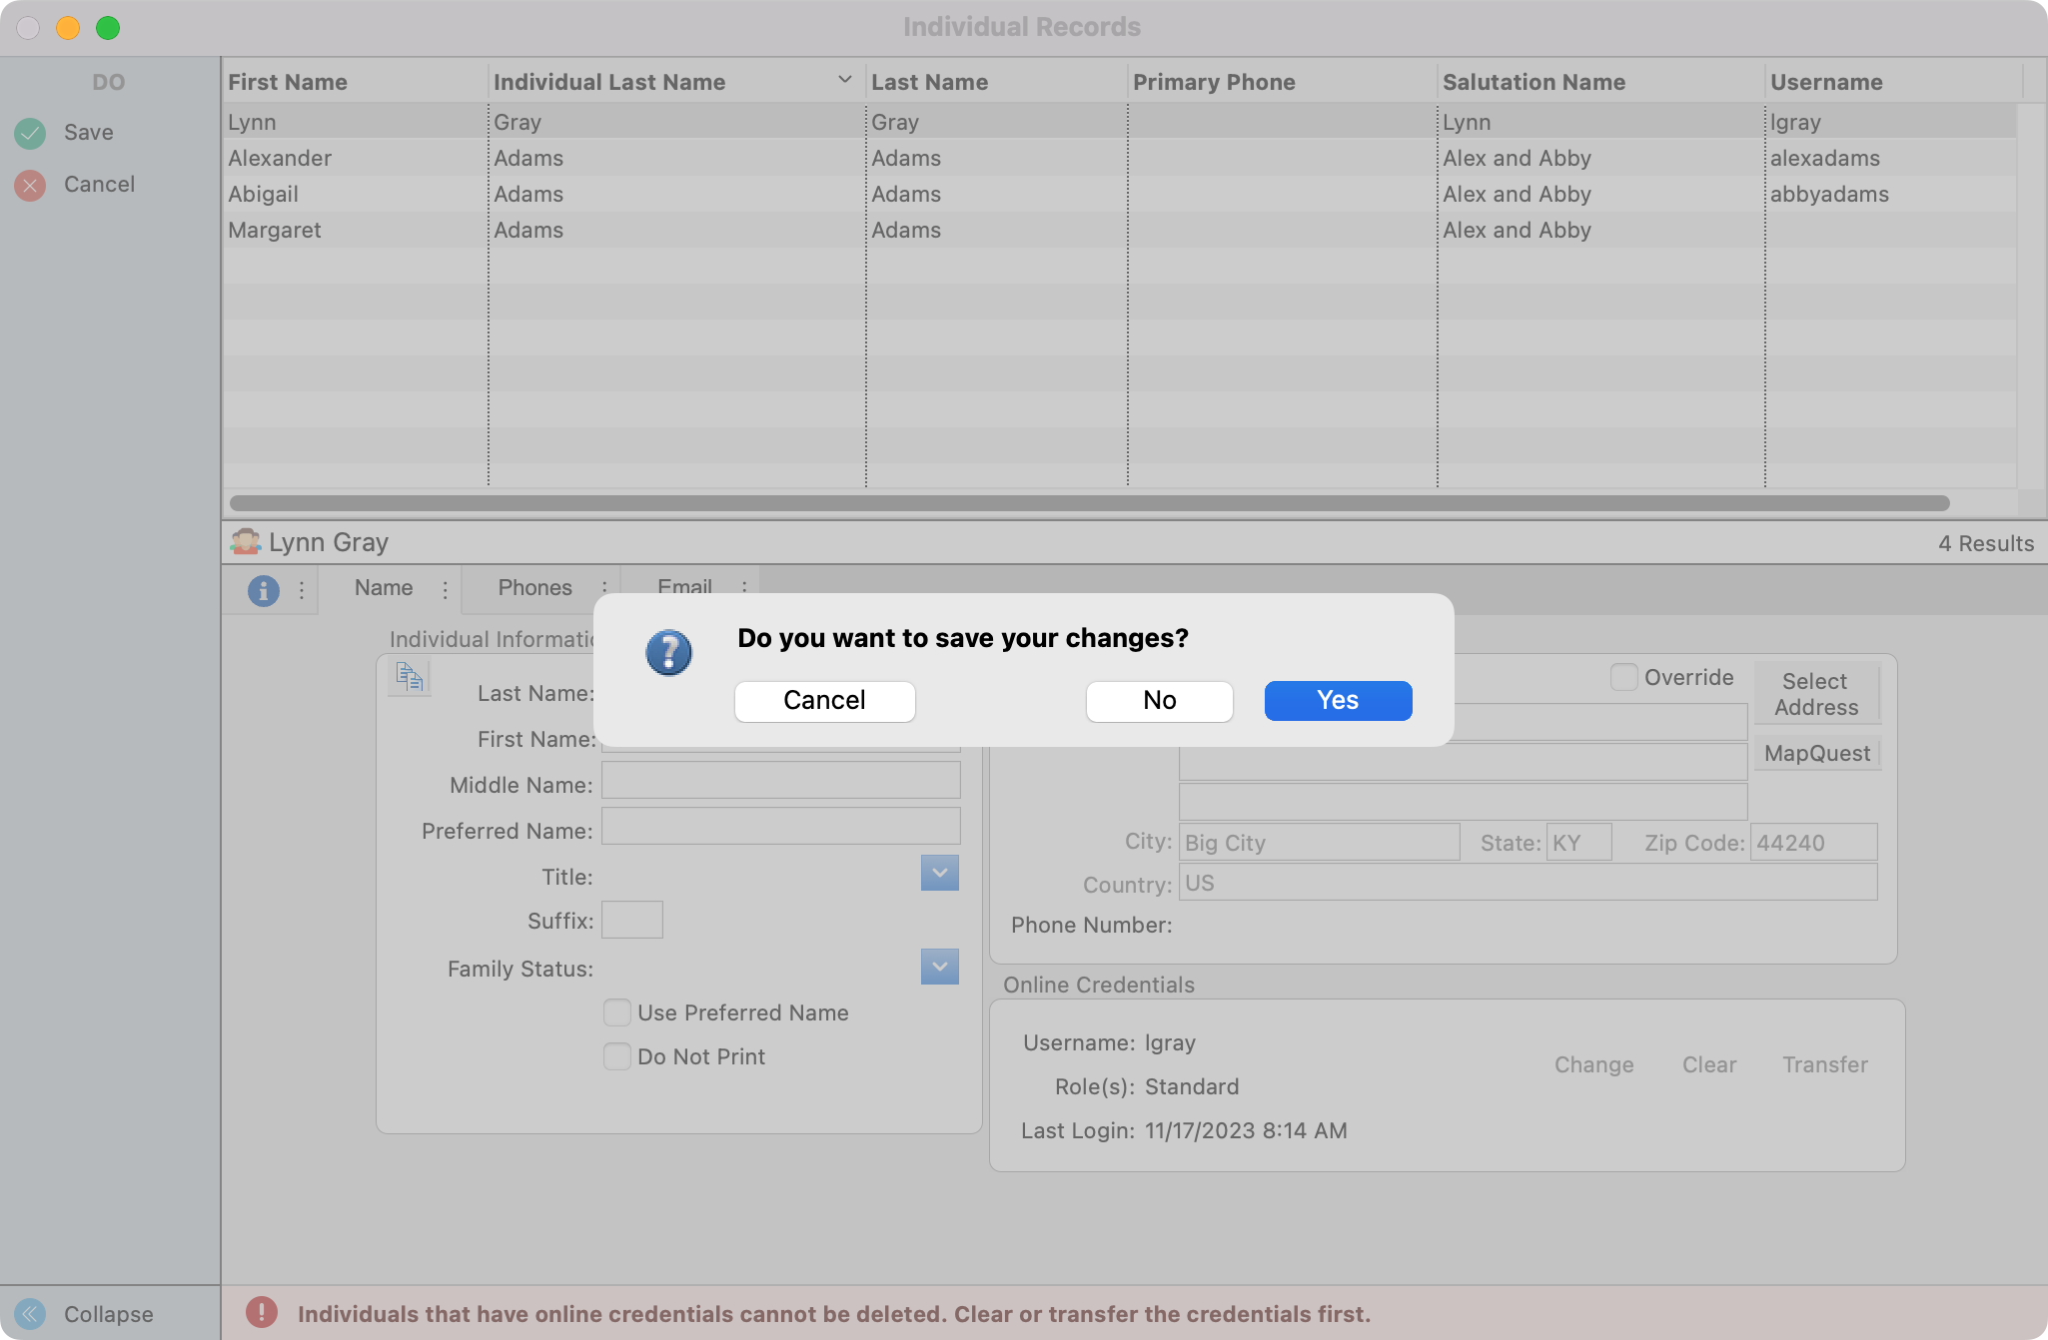Click the question mark dialog icon
Image resolution: width=2048 pixels, height=1340 pixels.
pyautogui.click(x=668, y=653)
